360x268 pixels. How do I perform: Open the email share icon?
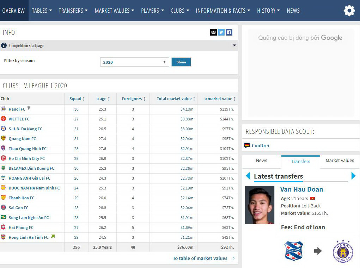(x=213, y=32)
